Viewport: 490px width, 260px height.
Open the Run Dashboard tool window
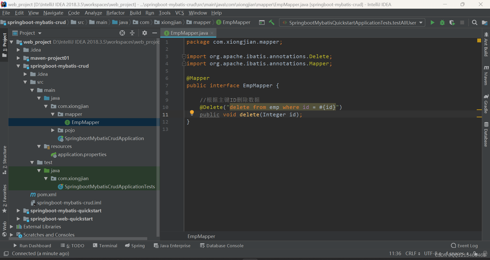32,245
